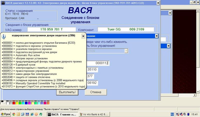Click the blue cylinder tray icon
Image resolution: width=200 pixels, height=117 pixels.
pyautogui.click(x=188, y=114)
